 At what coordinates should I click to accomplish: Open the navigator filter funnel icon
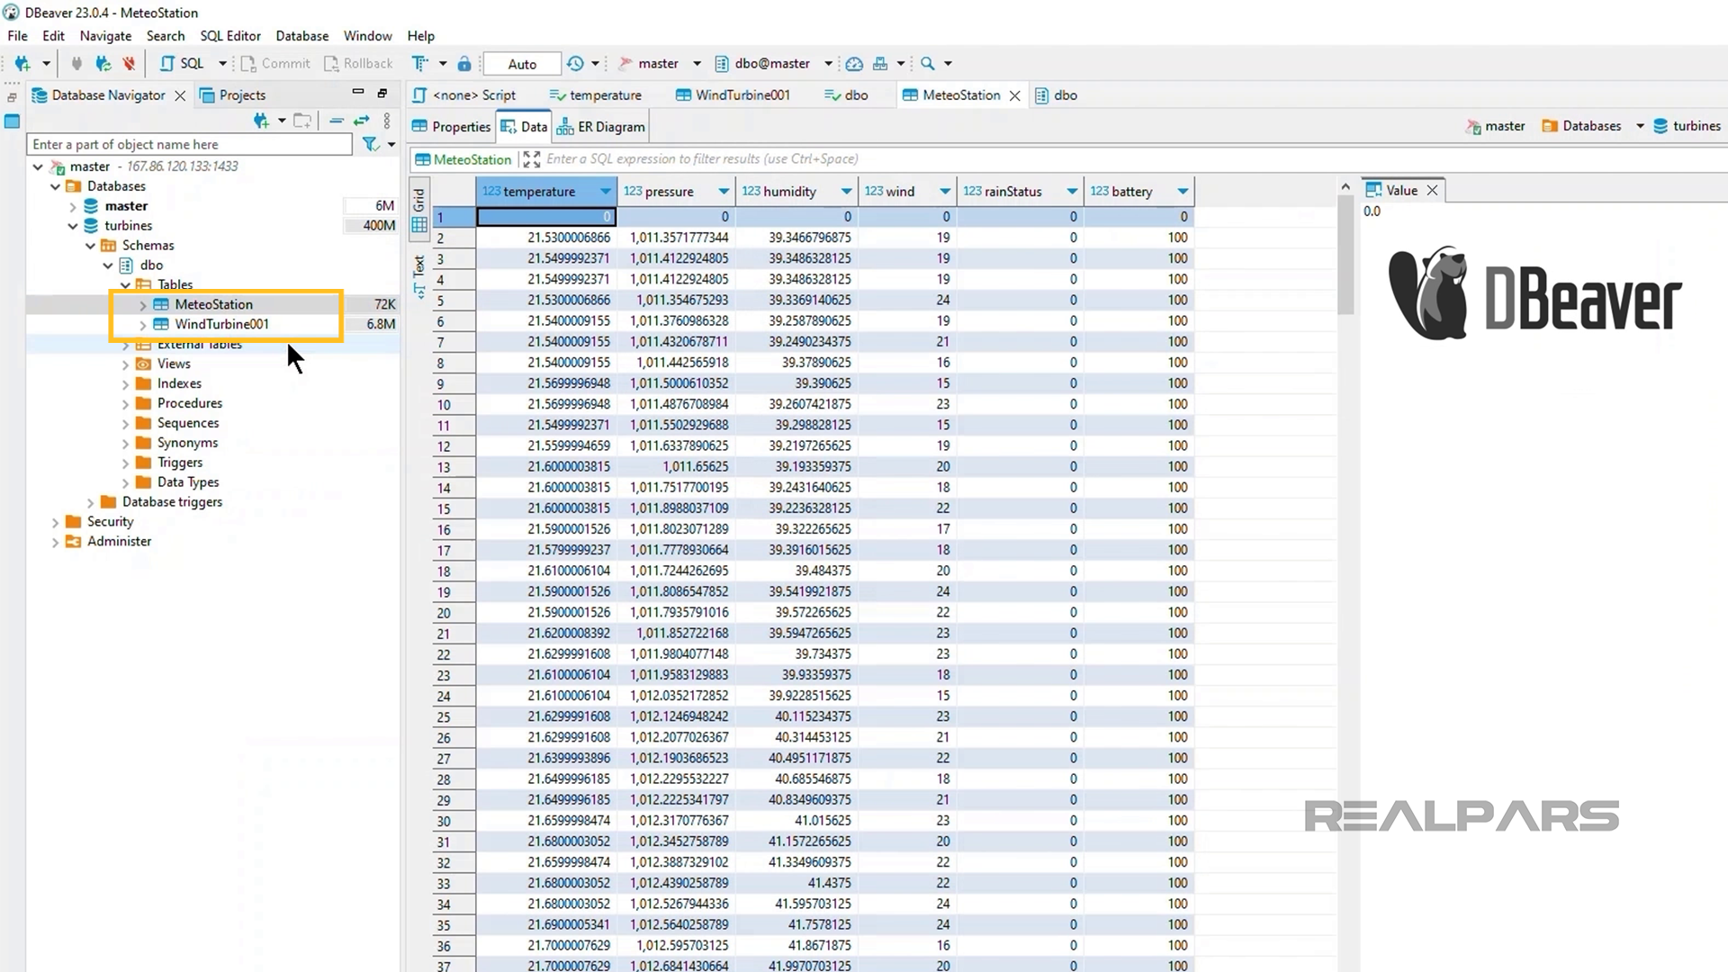[370, 144]
